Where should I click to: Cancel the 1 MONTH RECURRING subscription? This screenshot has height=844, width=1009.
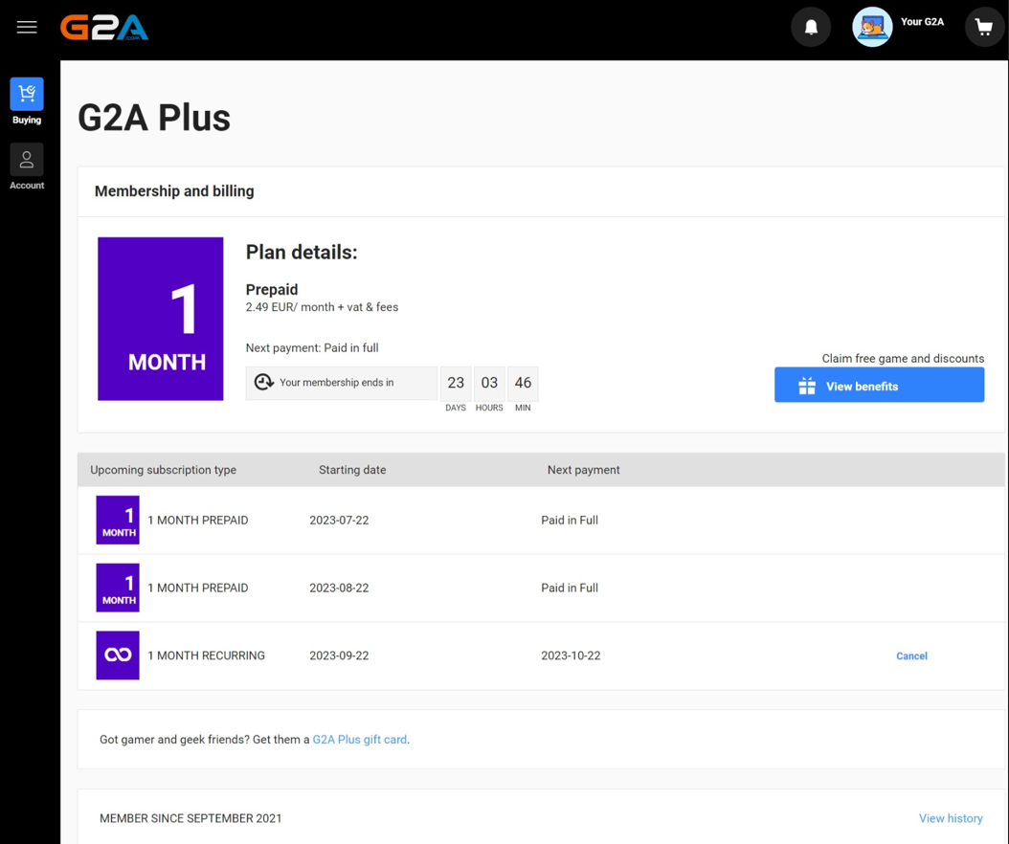click(x=910, y=655)
